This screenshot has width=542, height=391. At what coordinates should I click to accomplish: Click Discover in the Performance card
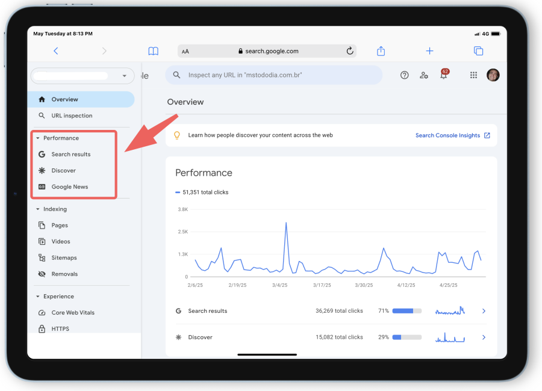click(200, 337)
